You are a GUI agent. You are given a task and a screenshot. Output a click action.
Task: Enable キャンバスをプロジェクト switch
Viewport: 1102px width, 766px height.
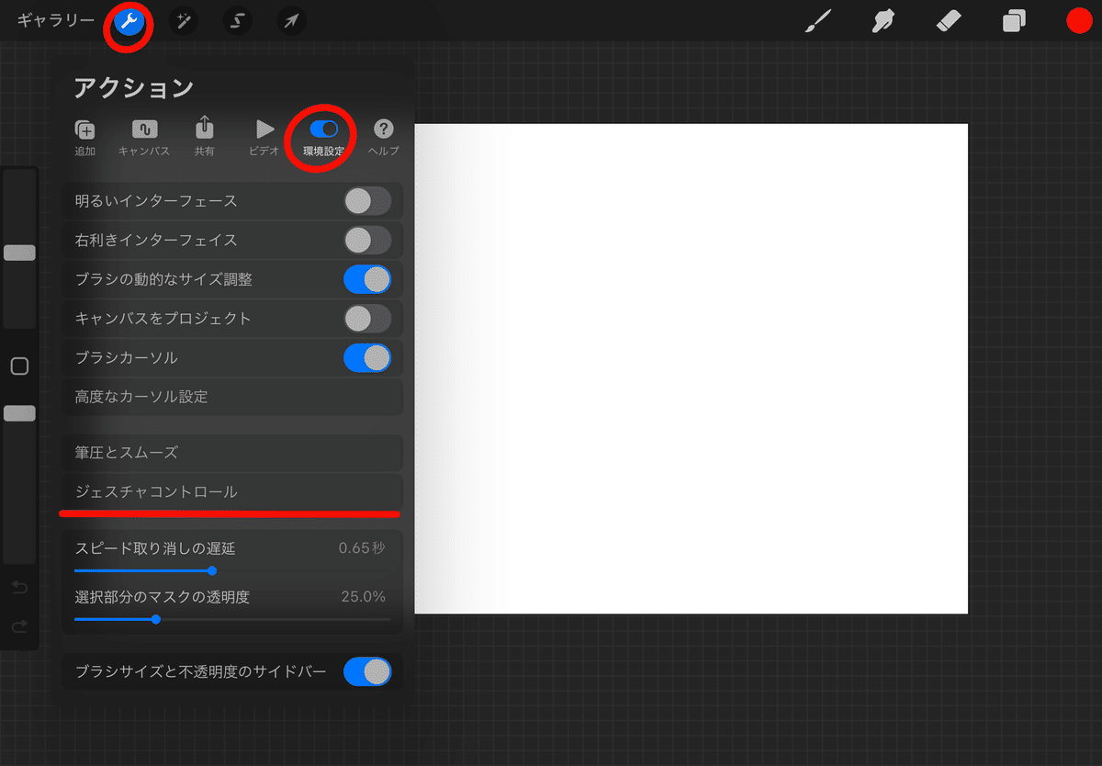367,319
